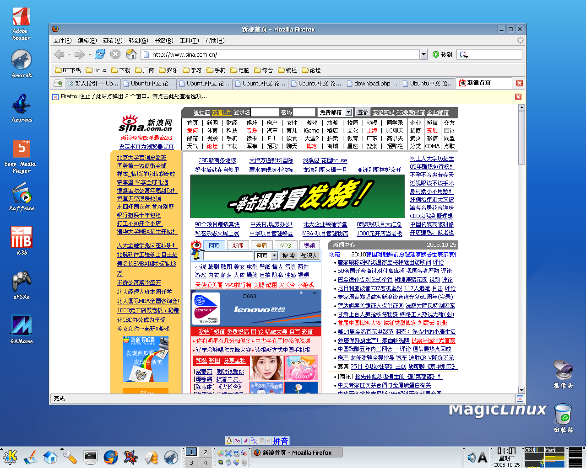This screenshot has height=468, width=586.
Task: Dismiss the popup blocked notification bar
Action: 518,97
